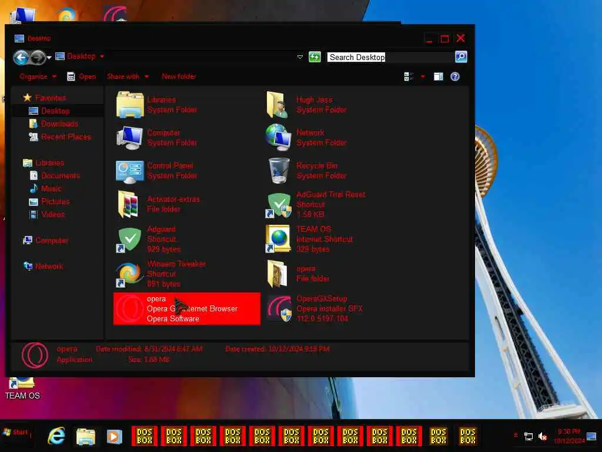Select Downloads in the navigation pane
This screenshot has width=602, height=452.
[53, 124]
